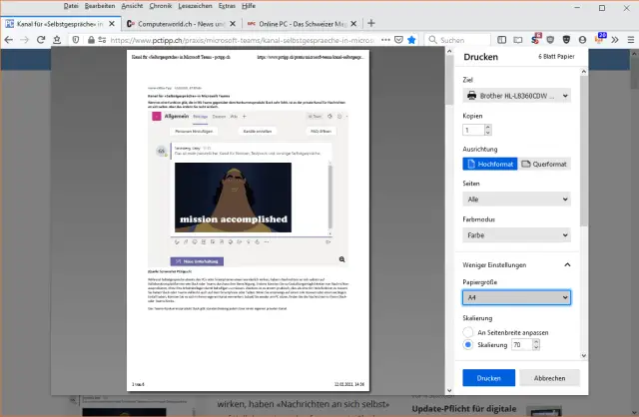Open the Brother printer destination dropdown
The image size is (639, 417).
(x=516, y=96)
